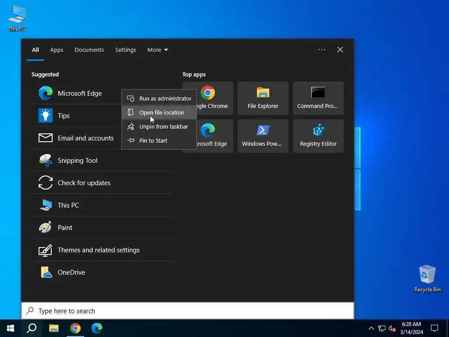Select Pin to Start
The image size is (449, 337).
point(159,140)
